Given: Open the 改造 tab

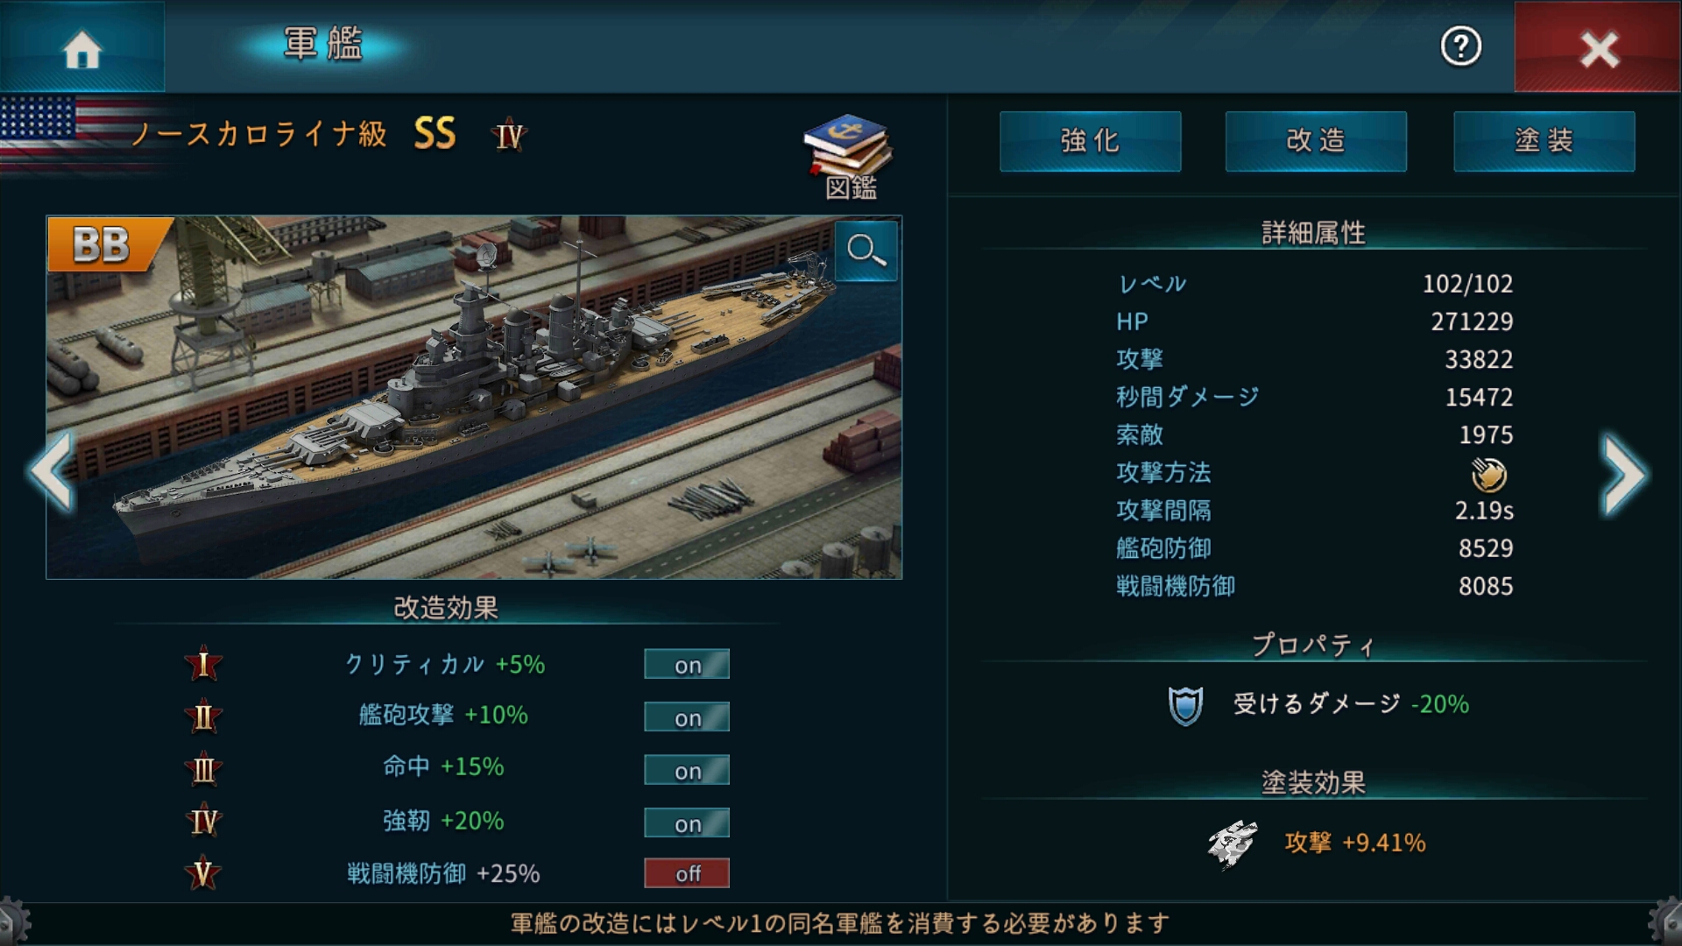Looking at the screenshot, I should 1316,141.
